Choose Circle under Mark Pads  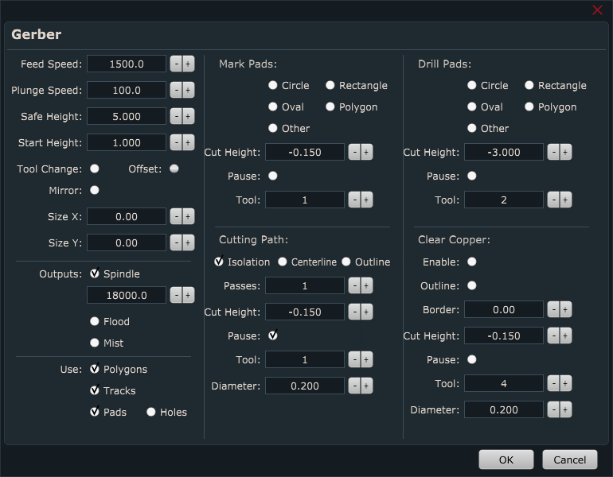point(273,85)
